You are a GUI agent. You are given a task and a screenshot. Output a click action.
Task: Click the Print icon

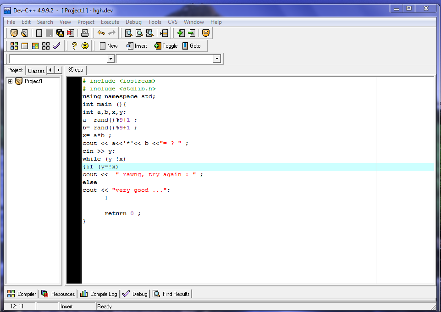[x=84, y=33]
